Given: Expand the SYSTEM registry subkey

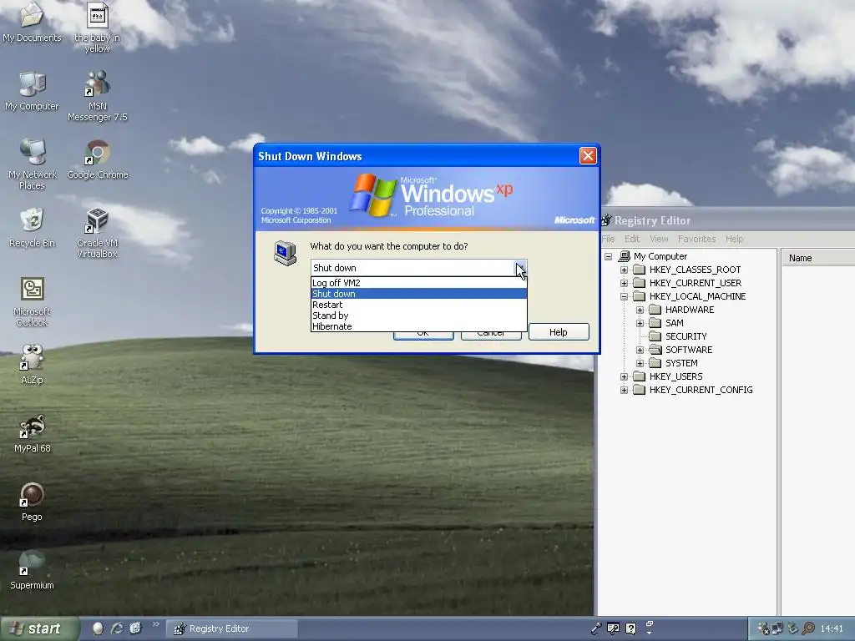Looking at the screenshot, I should coord(640,363).
